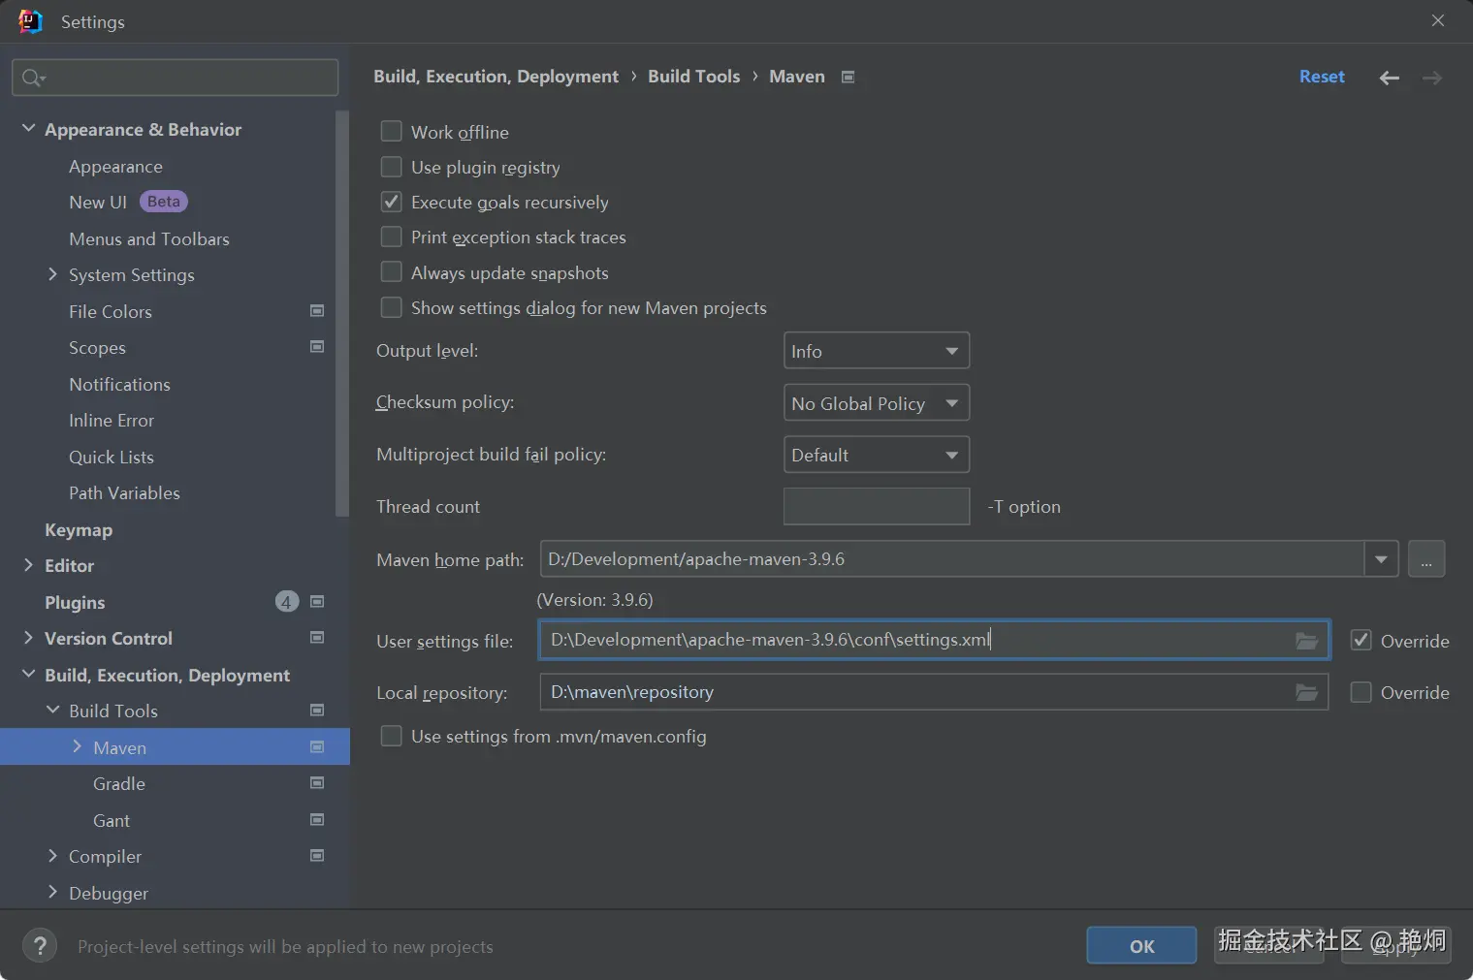Enable Work offline checkbox
The width and height of the screenshot is (1473, 980).
tap(392, 132)
